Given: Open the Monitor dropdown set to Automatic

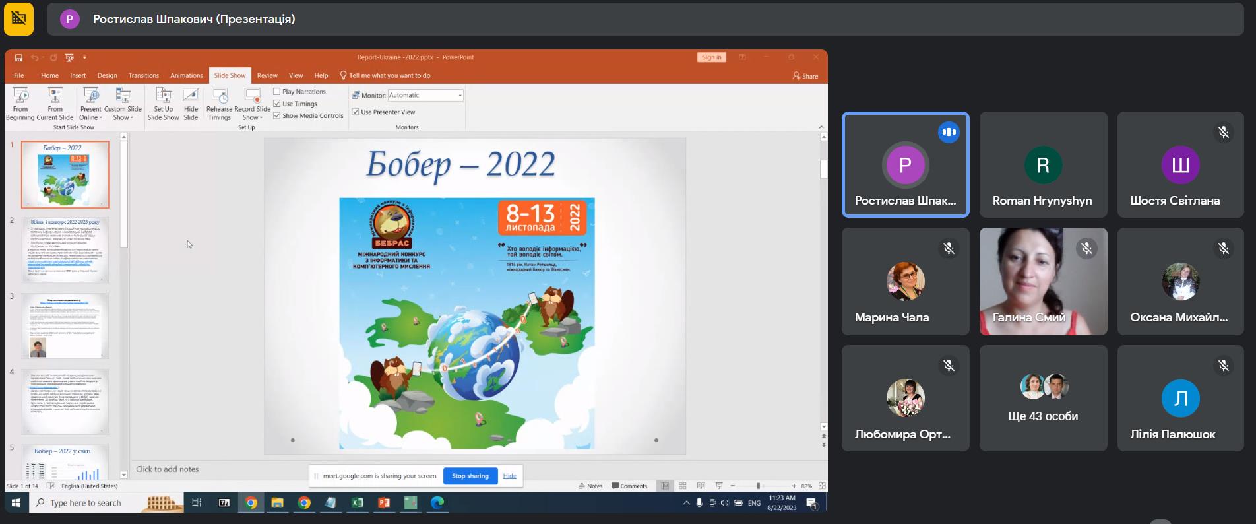Looking at the screenshot, I should 425,96.
